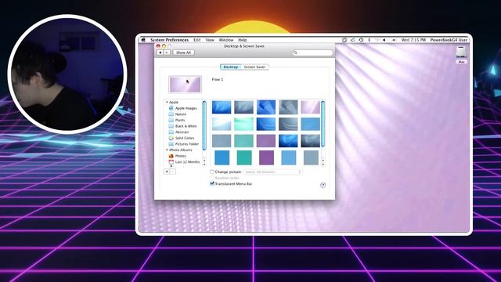Open the System Preferences menu
The height and width of the screenshot is (282, 501).
[169, 40]
